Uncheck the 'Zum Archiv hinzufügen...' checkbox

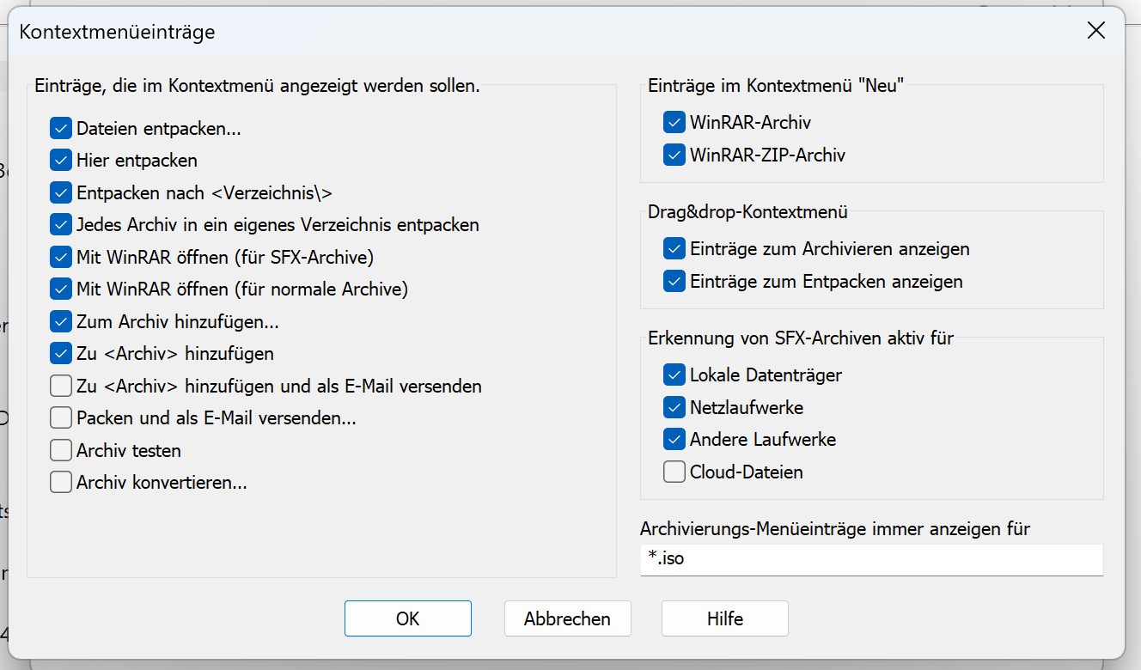click(x=61, y=322)
